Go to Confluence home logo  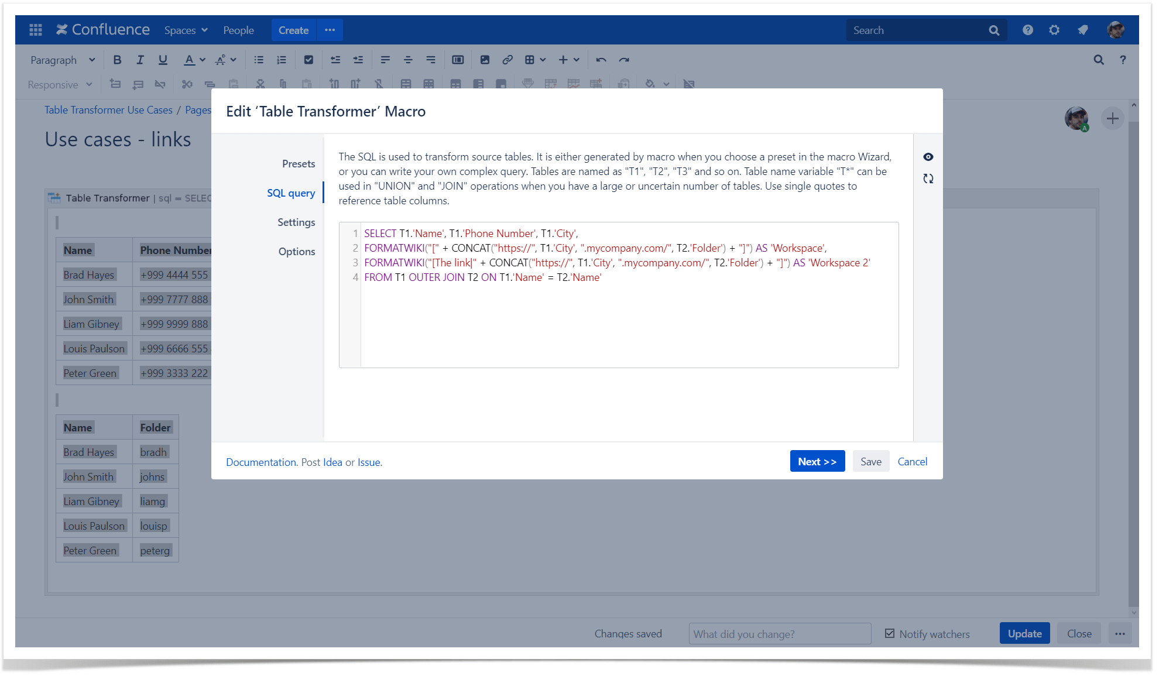103,30
